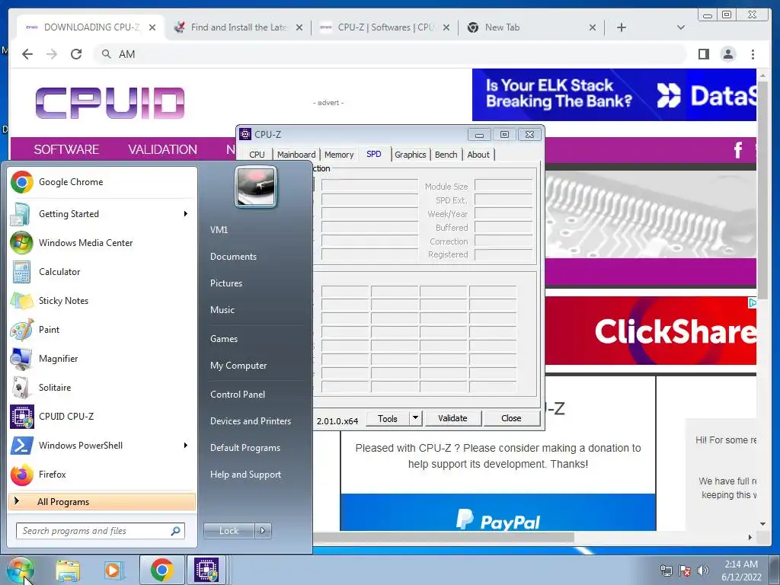Select the Graphics tab in CPU-Z
This screenshot has width=780, height=585.
pos(410,155)
